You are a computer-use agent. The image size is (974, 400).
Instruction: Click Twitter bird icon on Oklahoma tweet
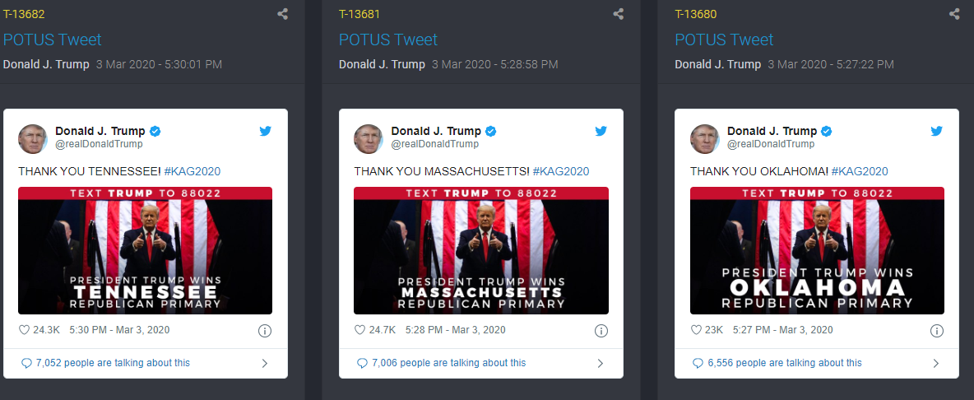tap(936, 131)
